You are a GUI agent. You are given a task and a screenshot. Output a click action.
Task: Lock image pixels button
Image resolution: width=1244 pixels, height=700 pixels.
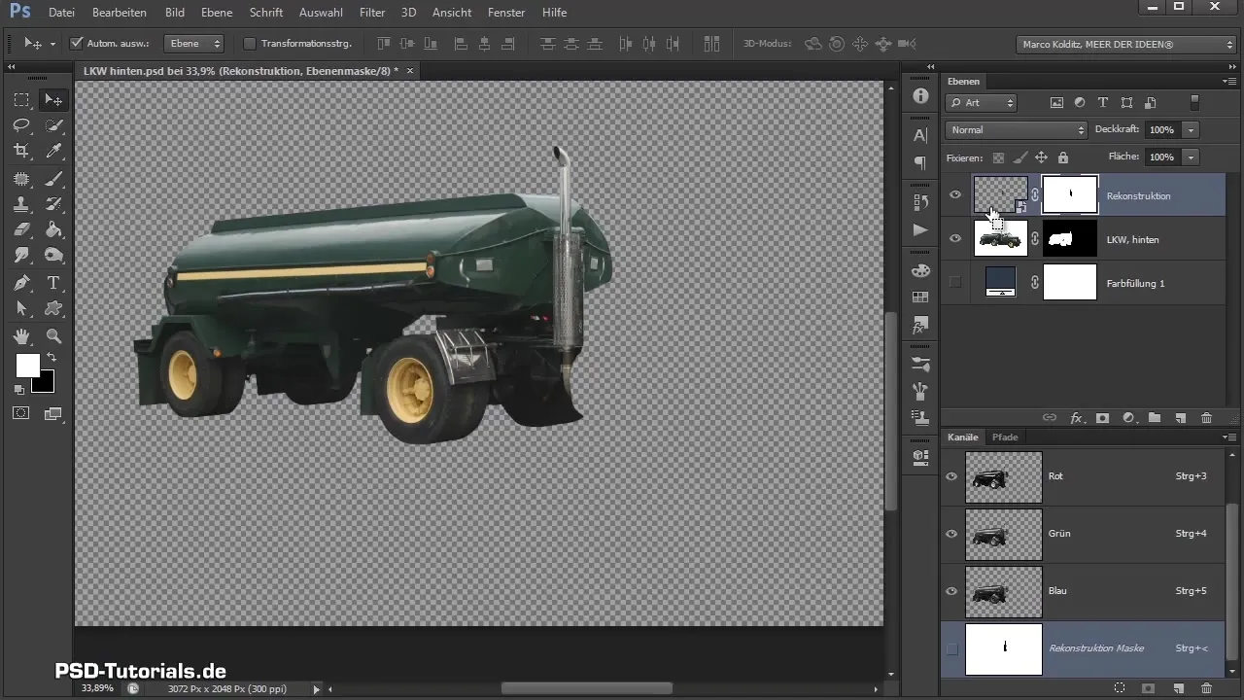[1019, 157]
